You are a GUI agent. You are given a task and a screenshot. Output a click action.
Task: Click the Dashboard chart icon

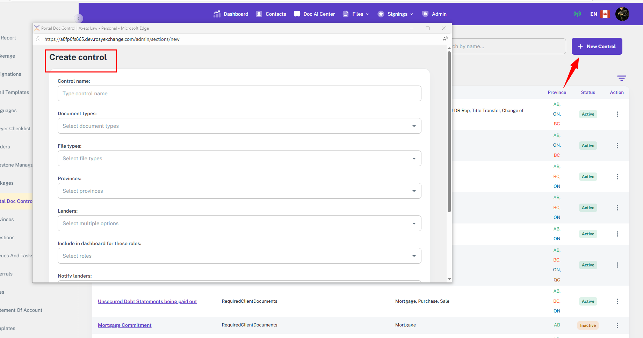217,14
